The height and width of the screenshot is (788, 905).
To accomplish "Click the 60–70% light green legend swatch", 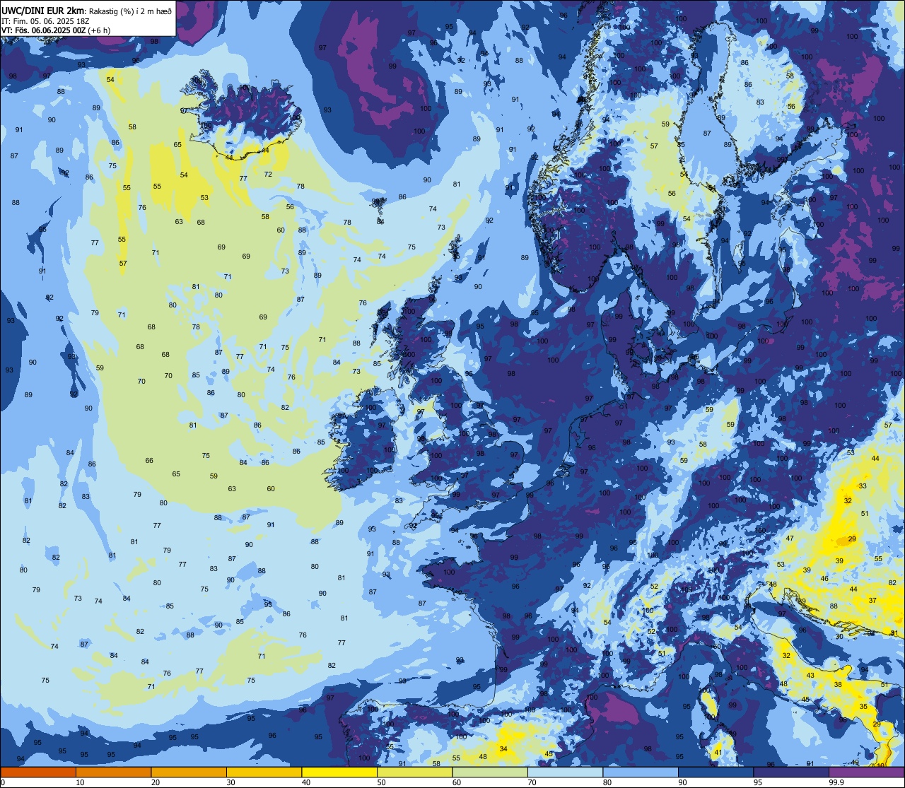I will [490, 772].
